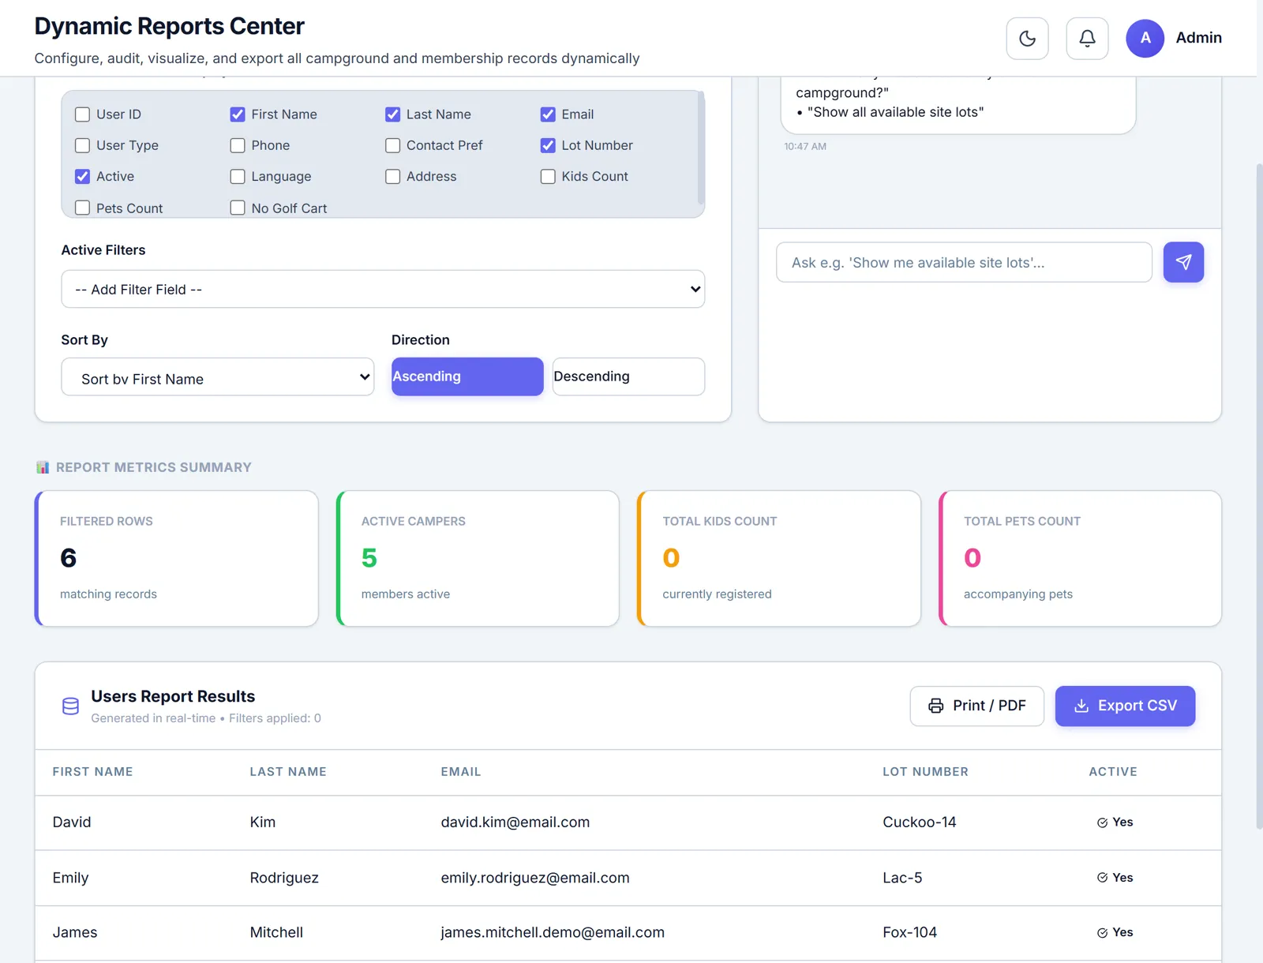Open notifications bell icon
1263x963 pixels.
pyautogui.click(x=1087, y=38)
